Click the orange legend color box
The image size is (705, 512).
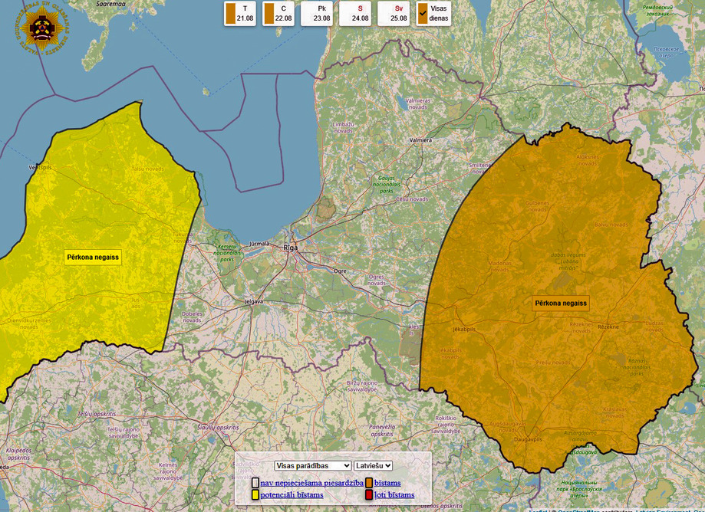point(369,483)
